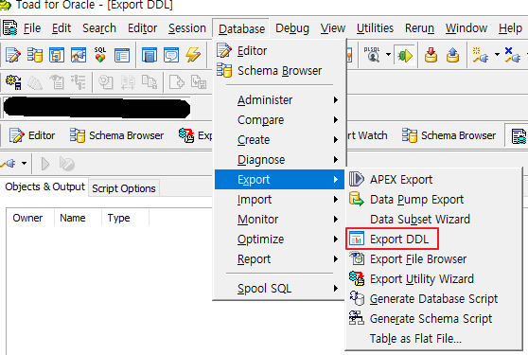
Task: Sort by the Name column header
Action: [78, 218]
